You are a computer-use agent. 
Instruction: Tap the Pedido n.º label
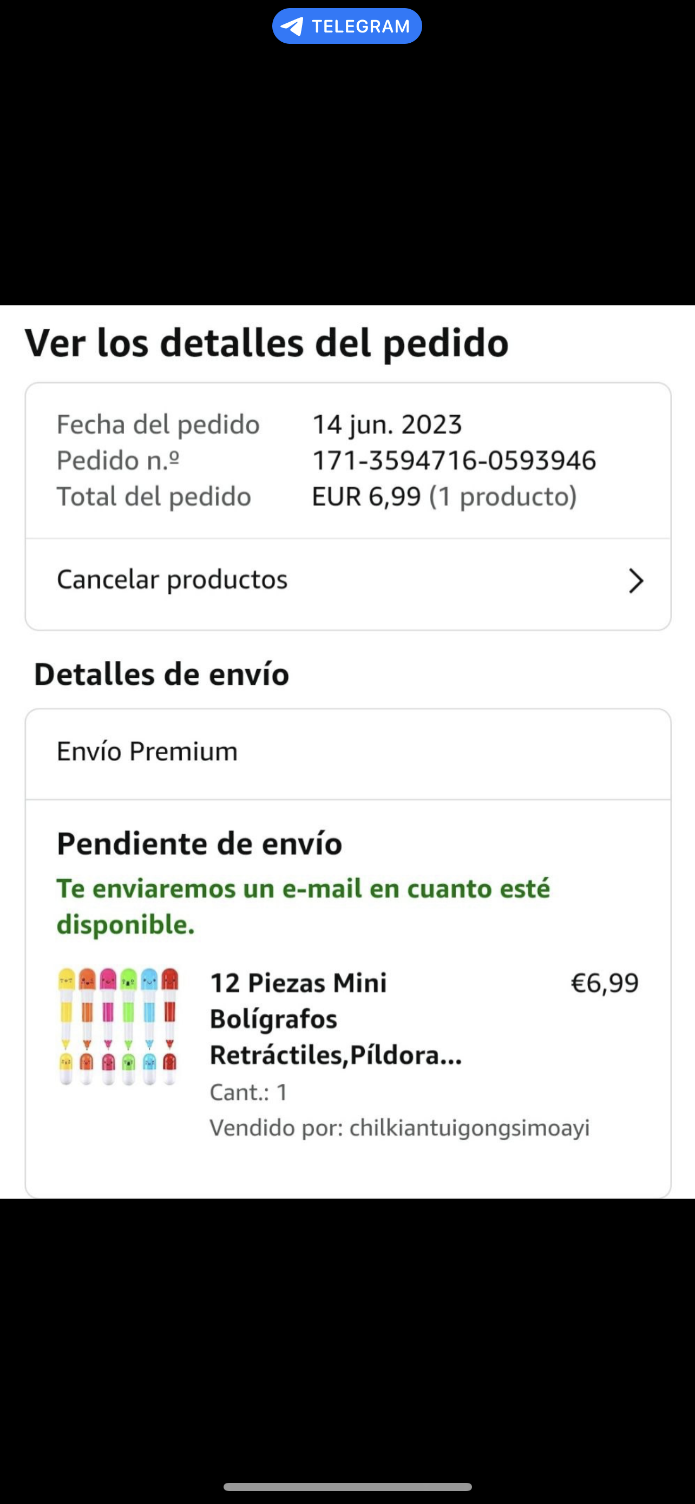point(118,460)
